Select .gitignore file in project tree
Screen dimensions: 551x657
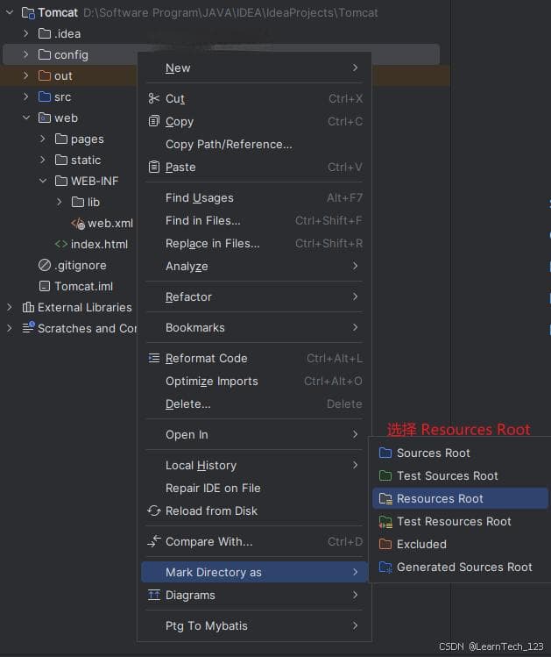pos(81,265)
